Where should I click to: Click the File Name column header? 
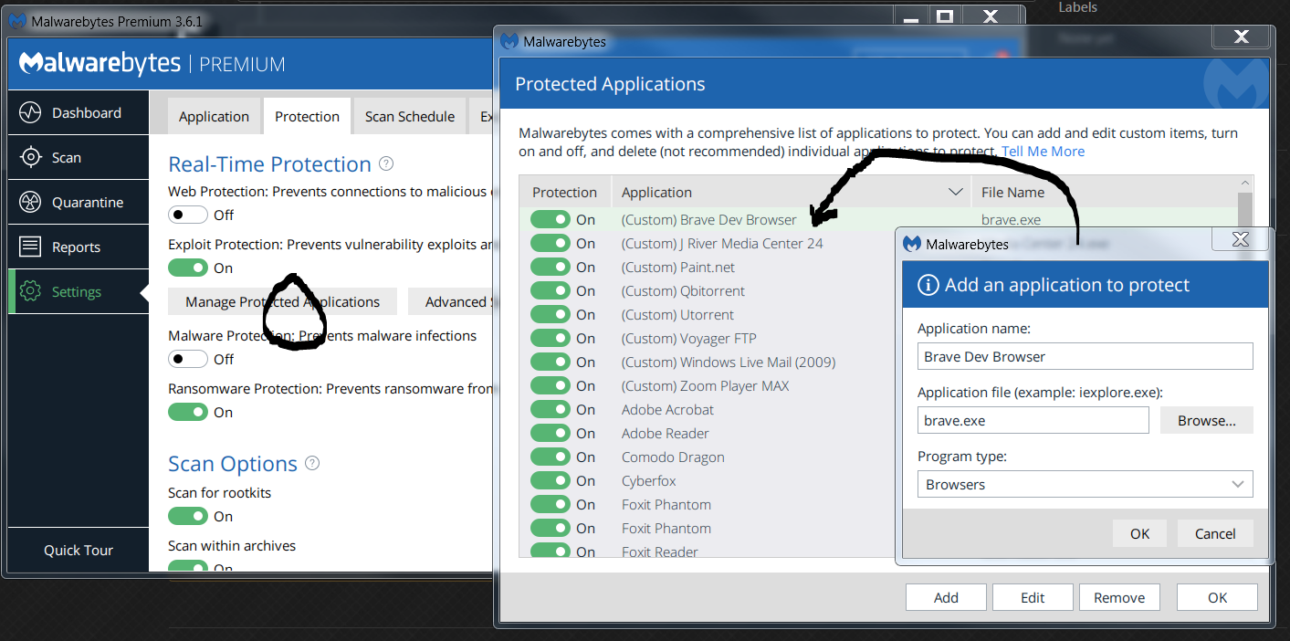coord(1012,192)
